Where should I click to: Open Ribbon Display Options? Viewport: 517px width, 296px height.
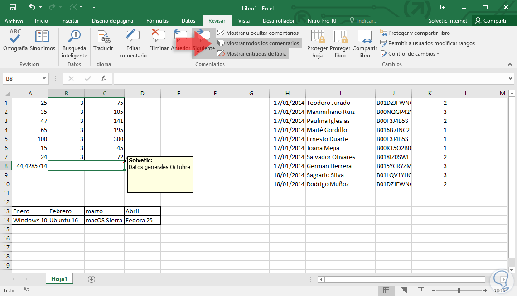pos(443,7)
